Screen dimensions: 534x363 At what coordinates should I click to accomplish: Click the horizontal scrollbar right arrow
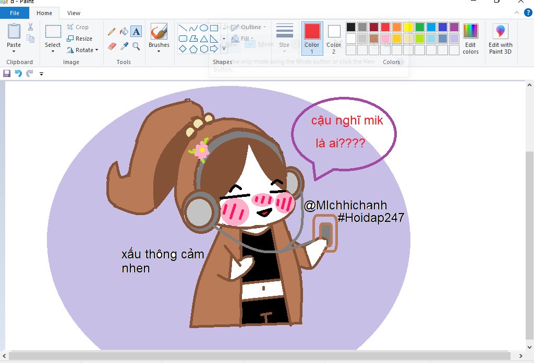pyautogui.click(x=521, y=356)
